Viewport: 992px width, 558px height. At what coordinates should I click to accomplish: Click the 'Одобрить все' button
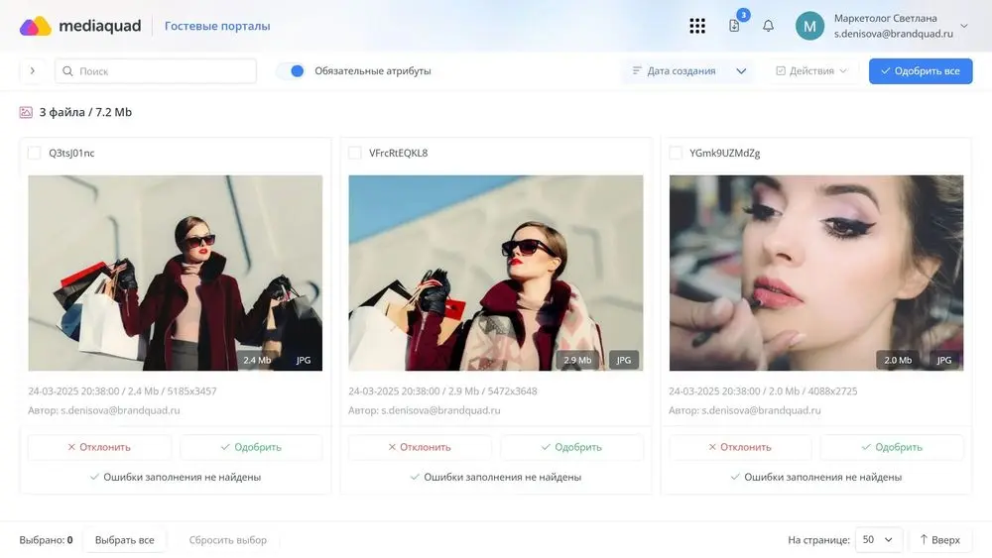coord(921,70)
